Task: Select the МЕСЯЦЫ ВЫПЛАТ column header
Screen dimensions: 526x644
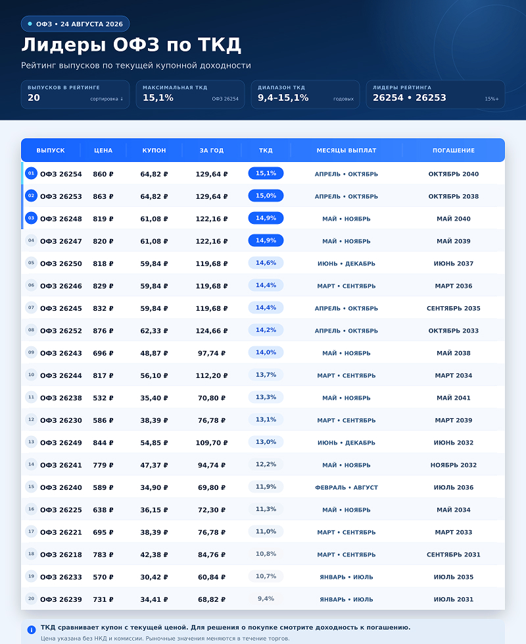Action: (x=347, y=150)
